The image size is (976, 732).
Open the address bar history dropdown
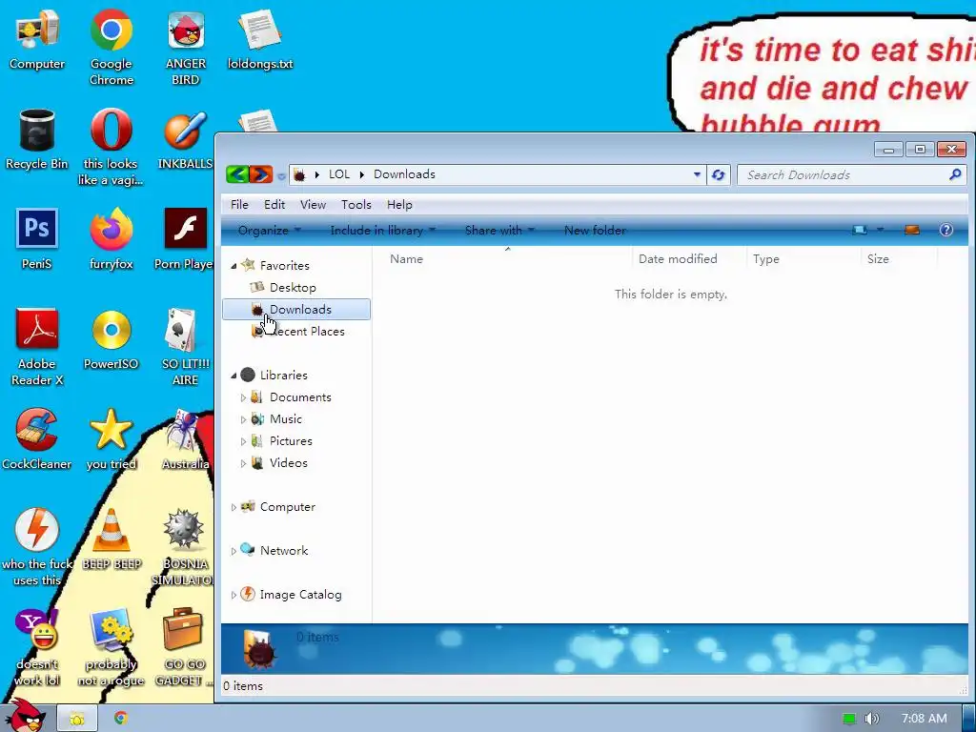click(x=697, y=175)
